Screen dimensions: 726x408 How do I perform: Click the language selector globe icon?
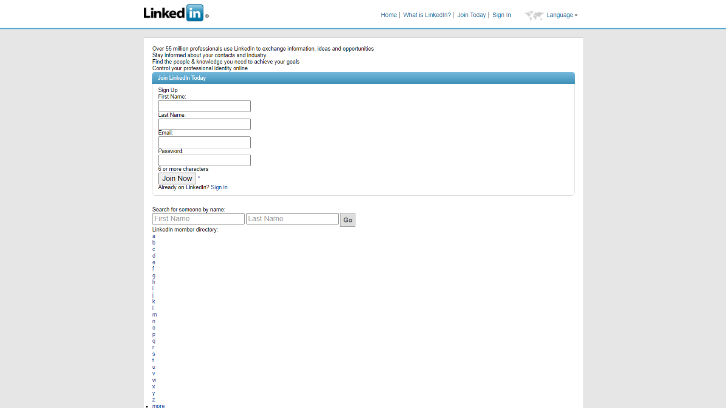534,15
